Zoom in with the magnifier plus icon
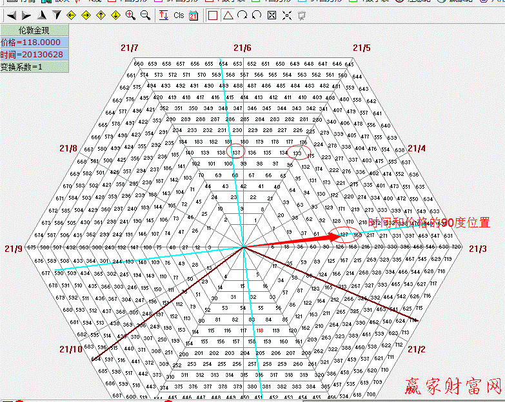505x402 pixels. click(x=131, y=15)
